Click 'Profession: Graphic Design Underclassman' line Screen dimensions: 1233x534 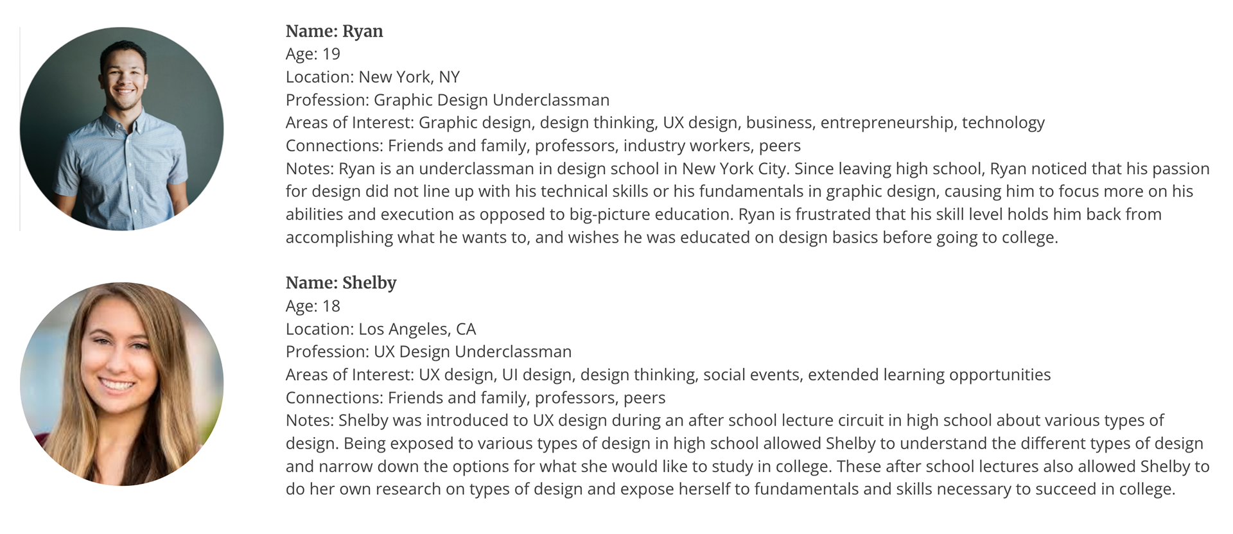point(448,100)
